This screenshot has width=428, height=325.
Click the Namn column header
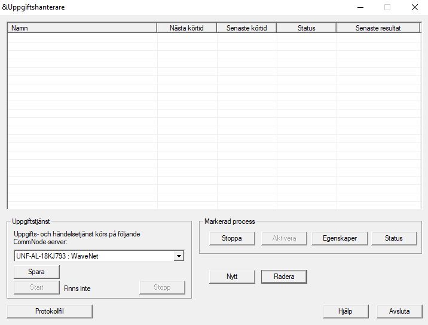(82, 28)
